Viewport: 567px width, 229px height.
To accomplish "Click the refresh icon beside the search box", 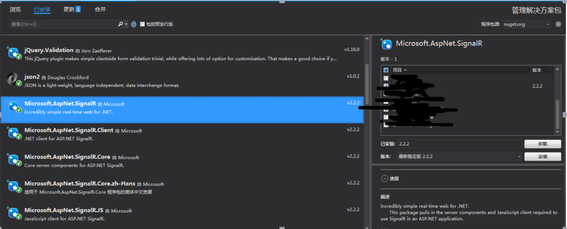I will tap(133, 24).
